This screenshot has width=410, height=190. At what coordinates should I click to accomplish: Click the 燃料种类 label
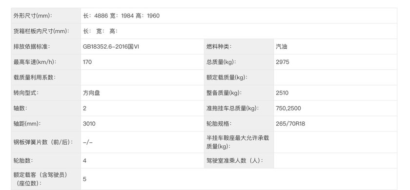click(219, 47)
